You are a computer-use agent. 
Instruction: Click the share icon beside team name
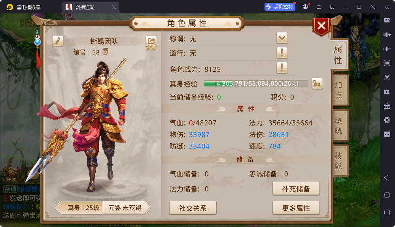click(151, 43)
